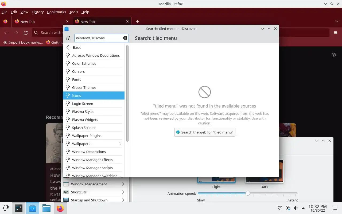342x214 pixels.
Task: Click the Aurorae Window Decorations category icon
Action: [68, 55]
